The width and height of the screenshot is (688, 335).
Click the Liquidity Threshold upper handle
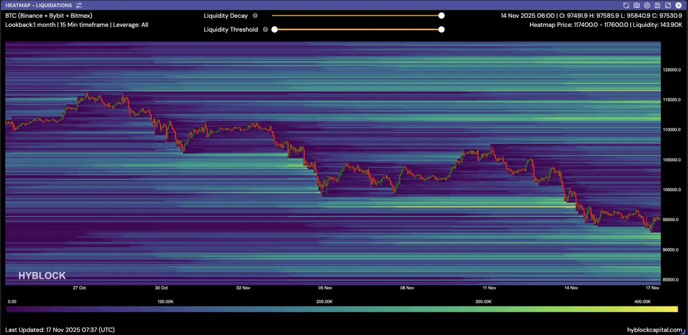(x=441, y=29)
